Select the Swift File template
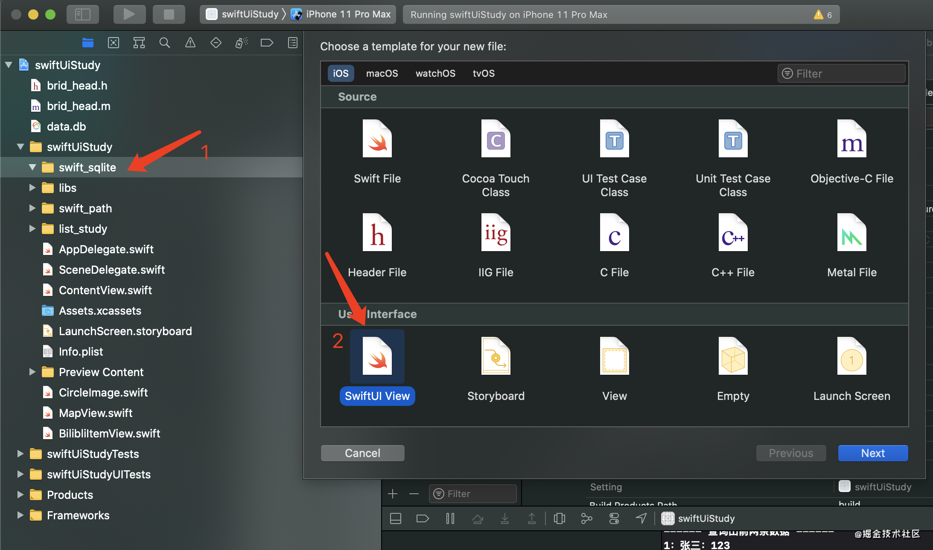 (x=377, y=152)
